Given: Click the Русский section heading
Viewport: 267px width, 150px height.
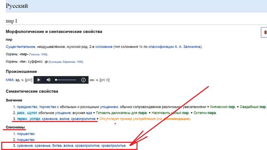Looking at the screenshot, I should pyautogui.click(x=17, y=6).
